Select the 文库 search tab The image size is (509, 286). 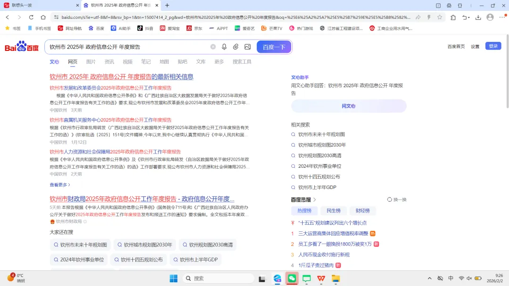(x=201, y=62)
